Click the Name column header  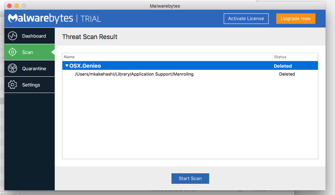point(167,57)
